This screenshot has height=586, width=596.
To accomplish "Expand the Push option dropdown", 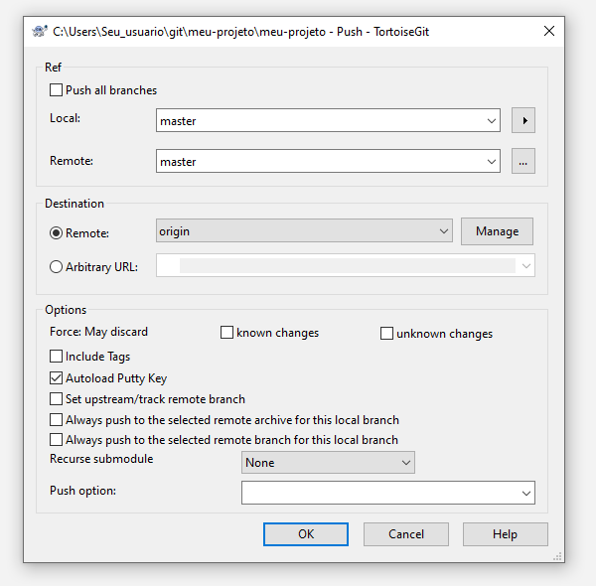I will tap(526, 493).
